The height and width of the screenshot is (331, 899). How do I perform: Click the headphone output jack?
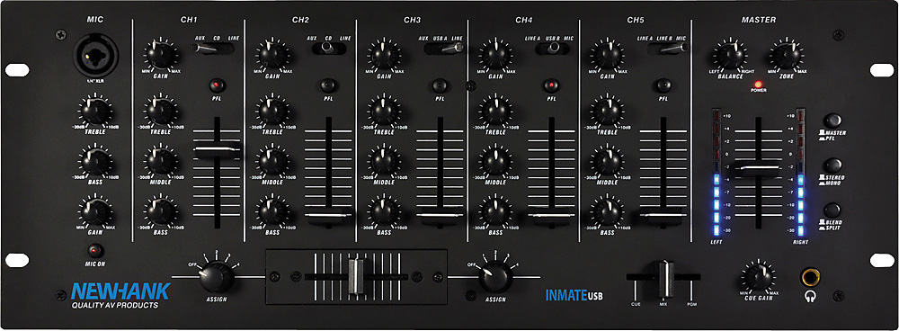point(810,278)
